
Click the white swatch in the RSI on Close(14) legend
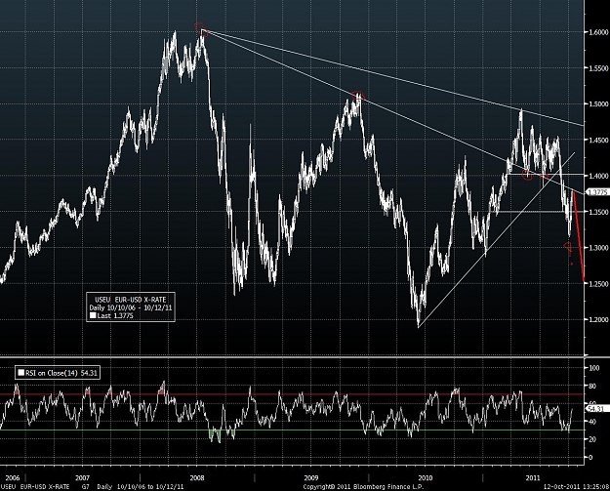point(21,373)
